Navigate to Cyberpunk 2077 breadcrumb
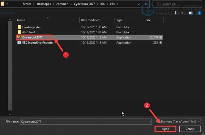 84,4
